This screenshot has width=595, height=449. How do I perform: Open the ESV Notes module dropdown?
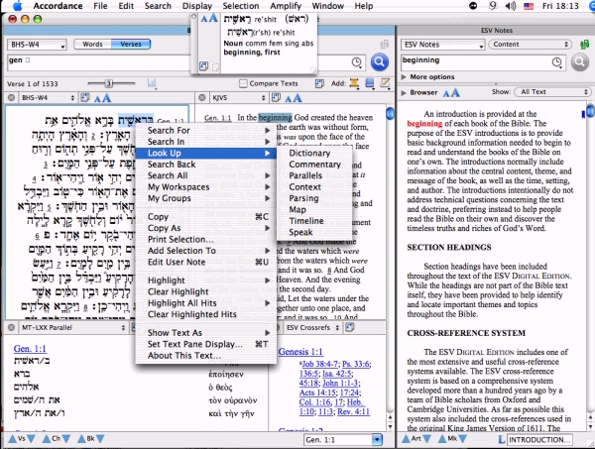[442, 45]
